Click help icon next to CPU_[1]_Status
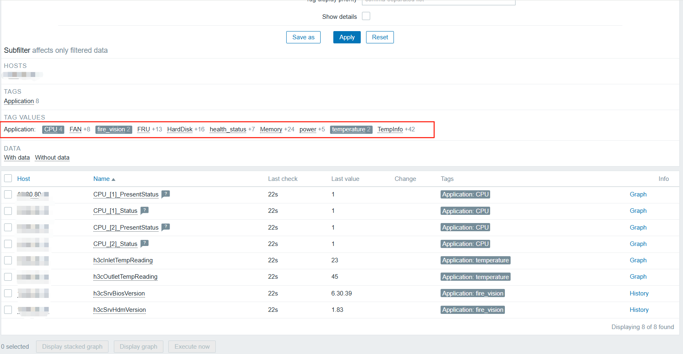The image size is (683, 354). click(x=144, y=210)
